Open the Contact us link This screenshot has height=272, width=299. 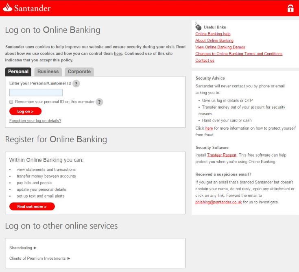pos(205,61)
